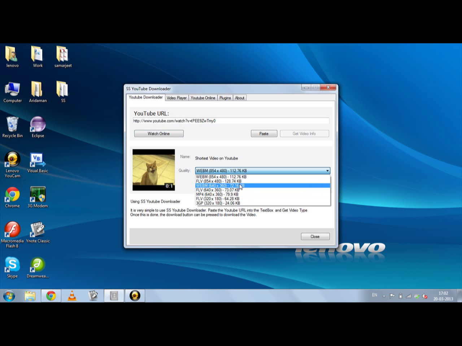Select the Skype desktop shortcut
462x346 pixels.
[12, 268]
